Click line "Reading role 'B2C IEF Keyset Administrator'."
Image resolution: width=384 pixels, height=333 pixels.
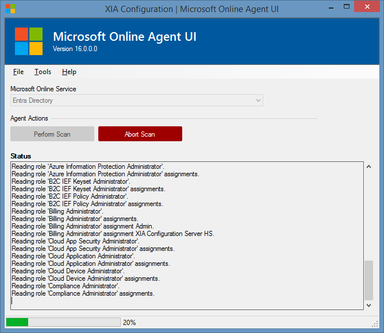(x=71, y=181)
